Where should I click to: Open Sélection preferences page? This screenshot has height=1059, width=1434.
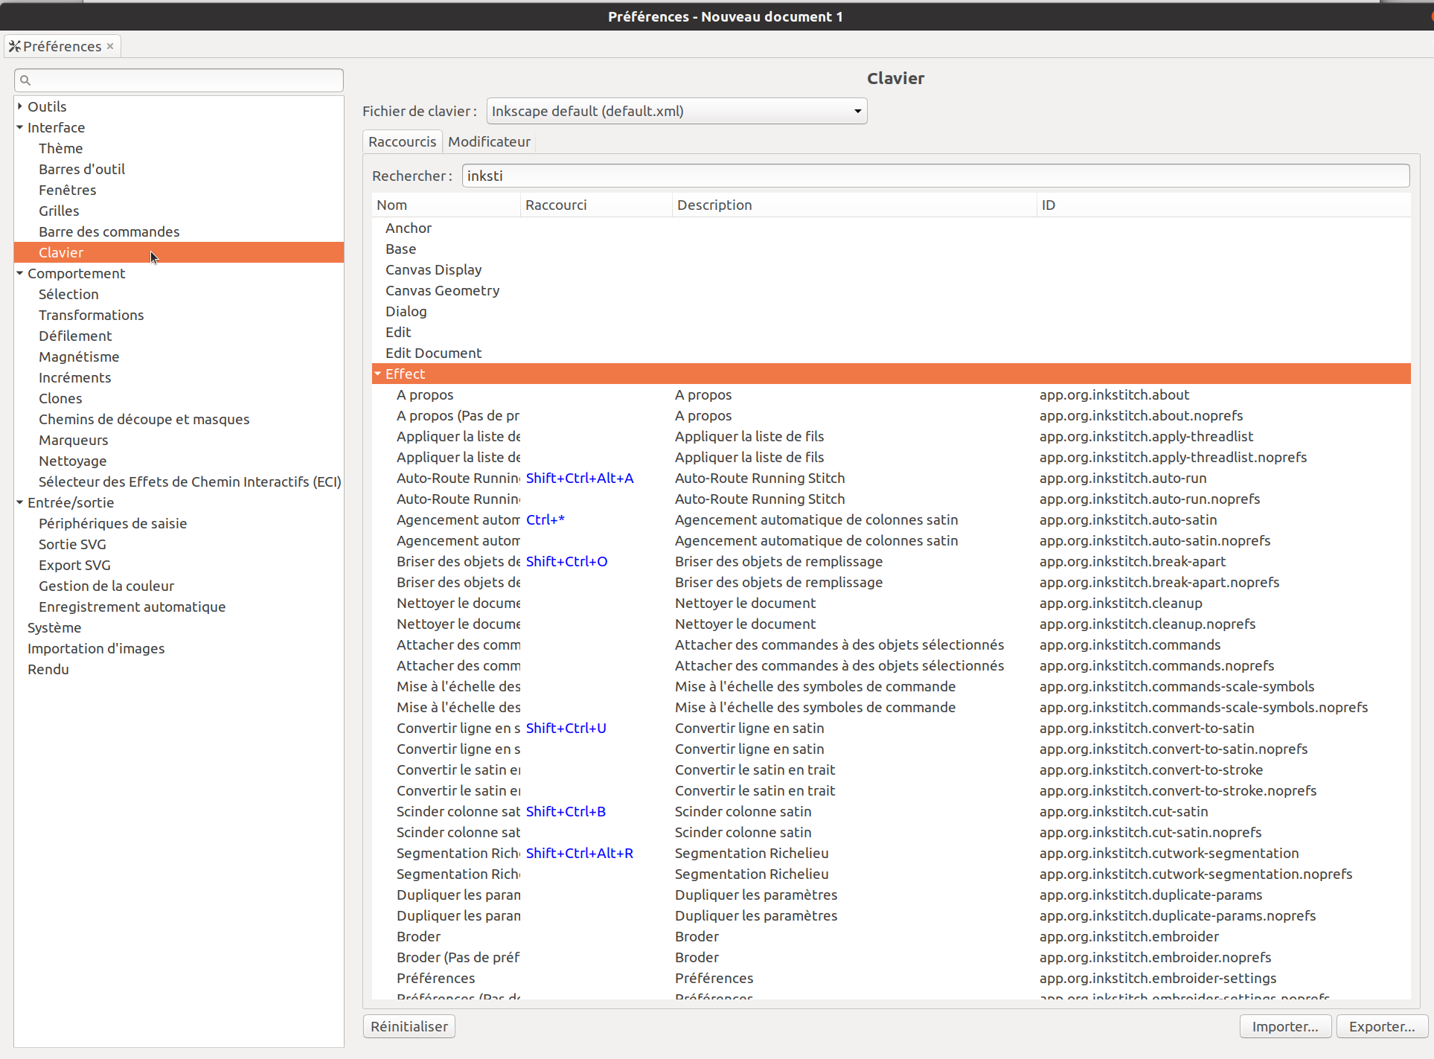coord(68,294)
